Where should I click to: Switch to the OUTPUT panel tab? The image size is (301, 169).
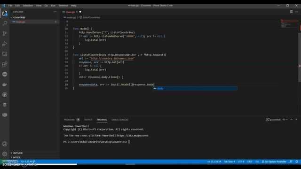pyautogui.click(x=88, y=120)
